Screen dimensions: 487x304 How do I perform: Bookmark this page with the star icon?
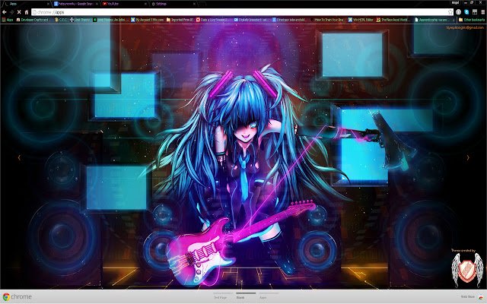click(x=450, y=12)
